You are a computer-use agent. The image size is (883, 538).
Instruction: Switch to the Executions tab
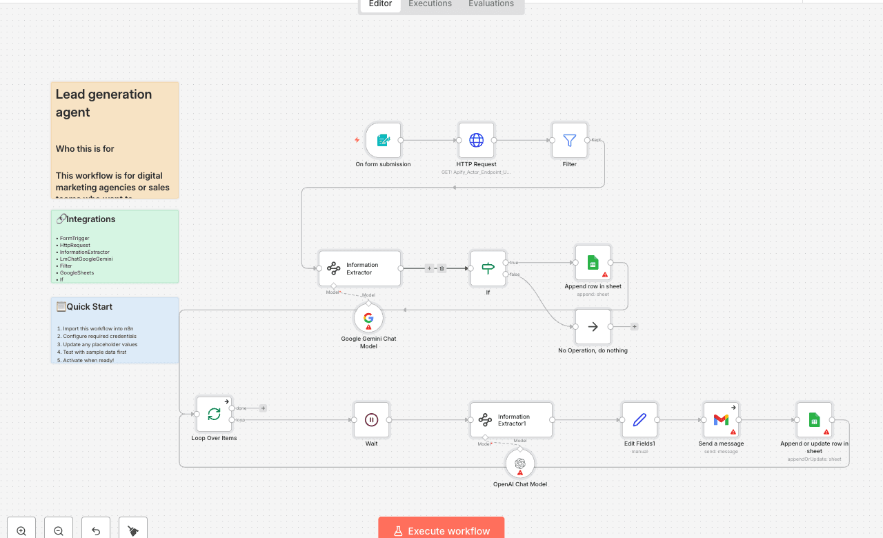(x=429, y=4)
